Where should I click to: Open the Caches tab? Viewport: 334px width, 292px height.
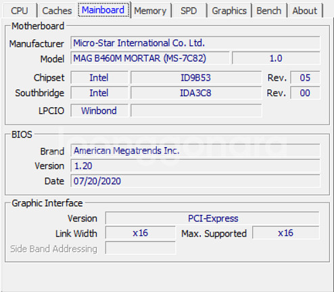pos(57,11)
